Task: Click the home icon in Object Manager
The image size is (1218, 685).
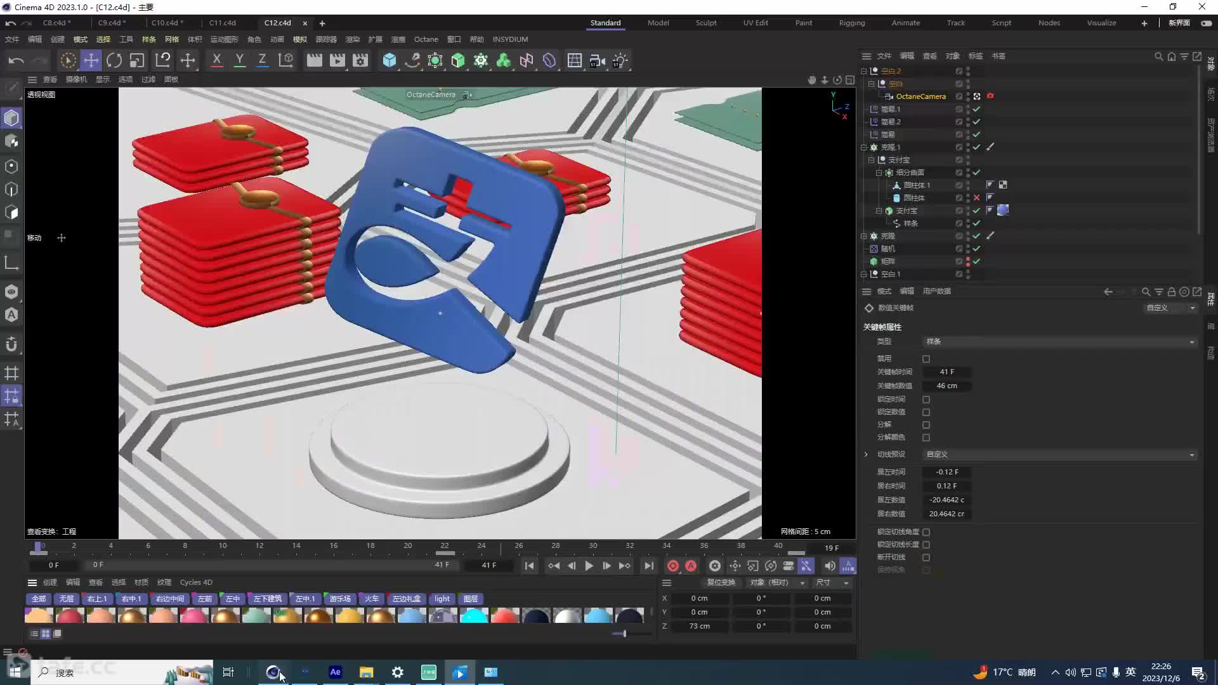Action: [1172, 56]
